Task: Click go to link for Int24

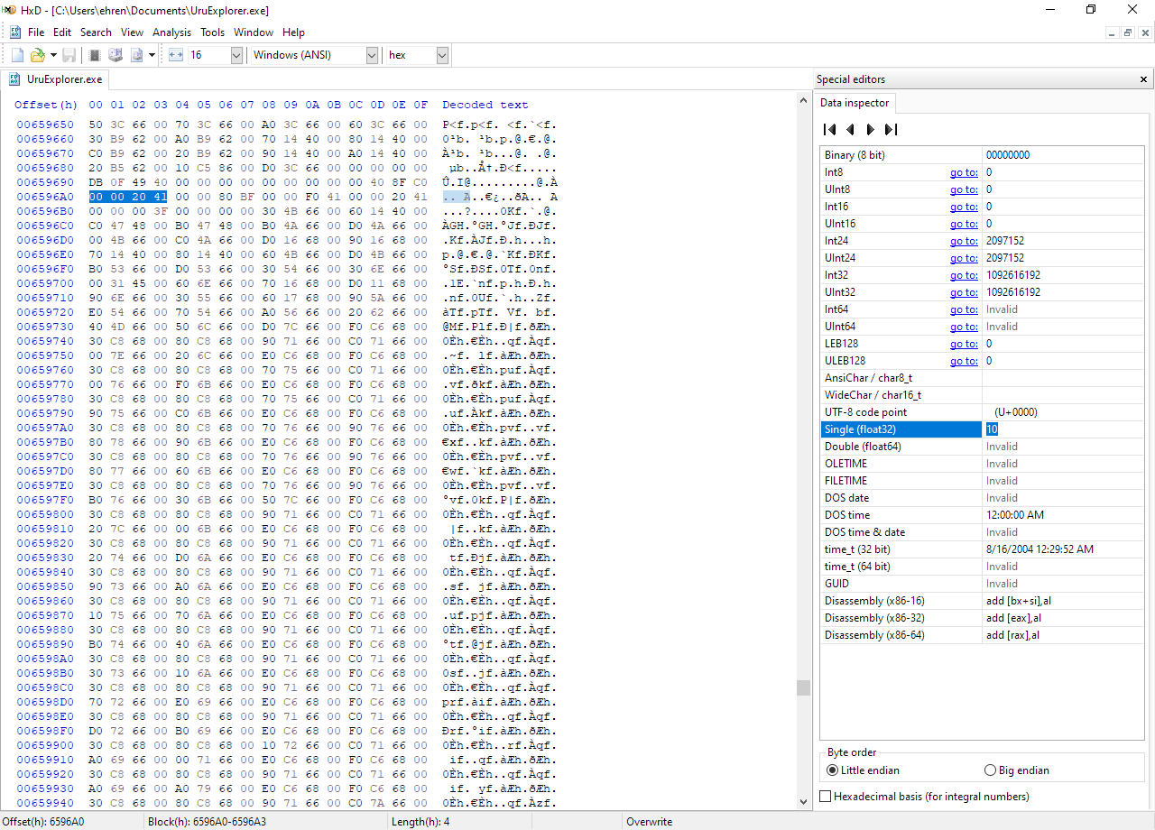Action: click(x=964, y=241)
